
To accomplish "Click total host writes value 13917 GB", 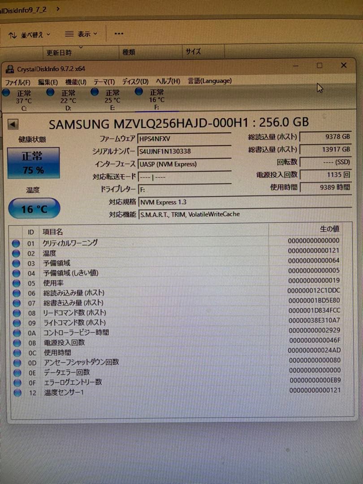I will click(326, 149).
